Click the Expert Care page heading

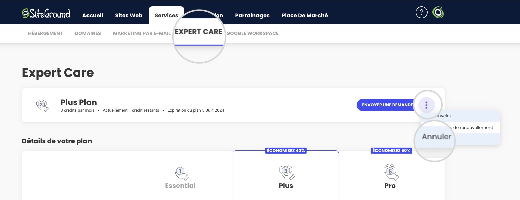pyautogui.click(x=58, y=73)
